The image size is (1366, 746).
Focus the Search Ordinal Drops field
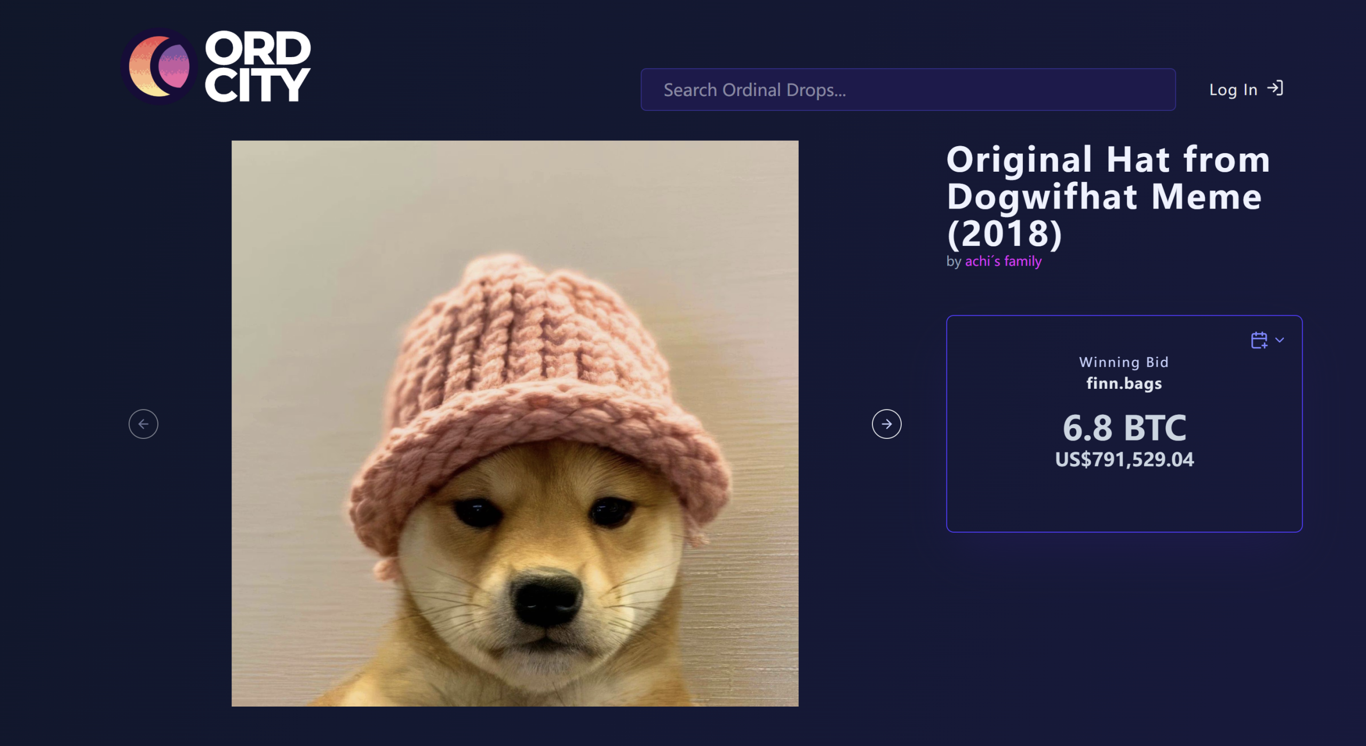[x=908, y=90]
